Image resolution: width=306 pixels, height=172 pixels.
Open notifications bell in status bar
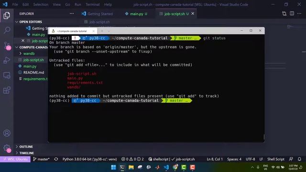coord(299,159)
